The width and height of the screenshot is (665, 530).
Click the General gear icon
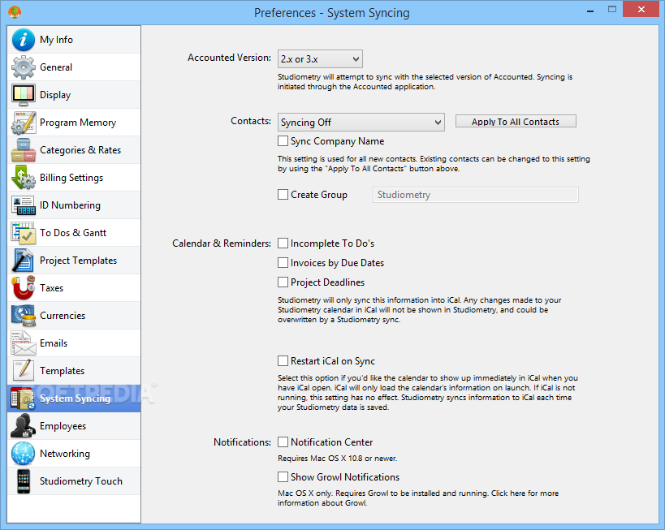pos(24,67)
